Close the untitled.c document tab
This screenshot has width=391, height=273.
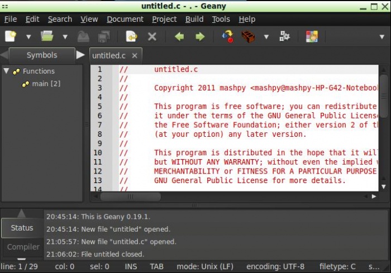click(x=135, y=56)
